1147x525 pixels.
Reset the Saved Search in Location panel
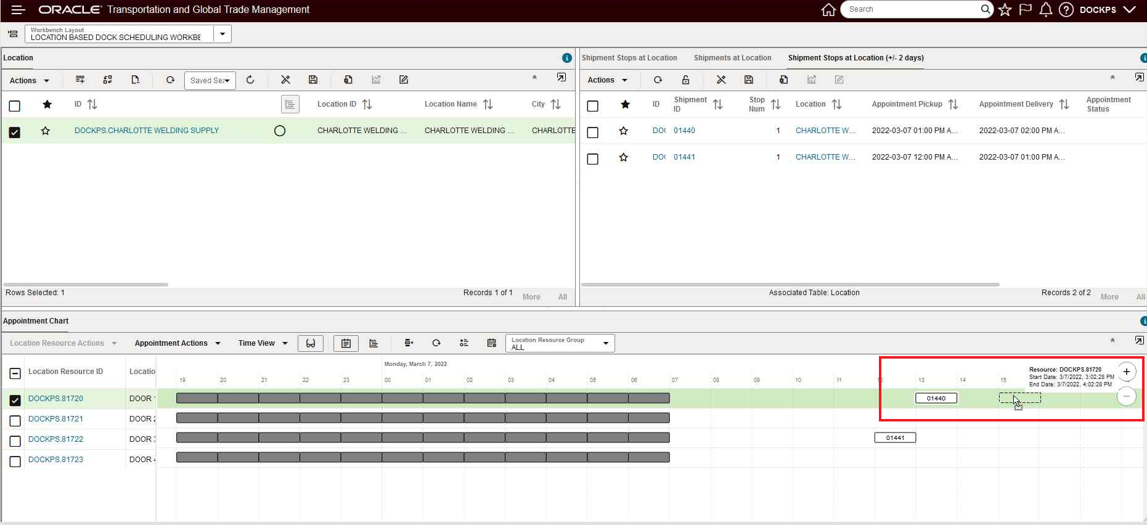tap(250, 79)
